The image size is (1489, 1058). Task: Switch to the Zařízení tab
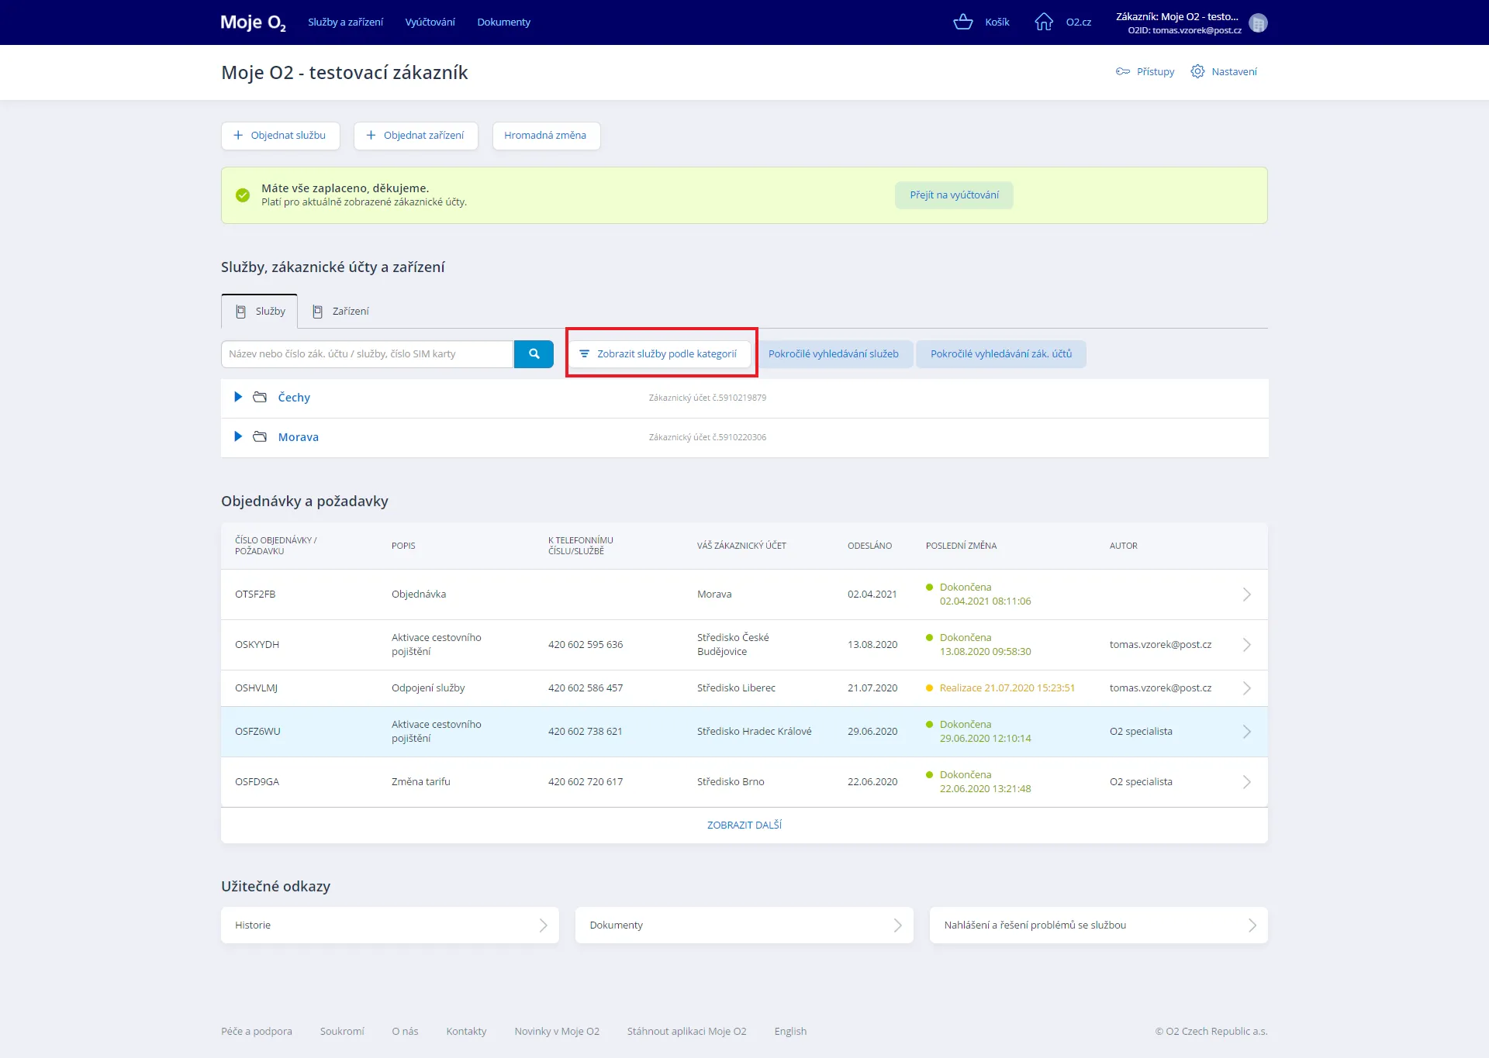click(341, 311)
